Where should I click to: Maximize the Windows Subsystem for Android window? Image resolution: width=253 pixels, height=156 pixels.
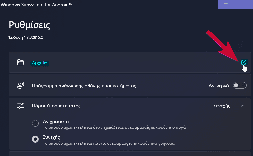click(242, 4)
